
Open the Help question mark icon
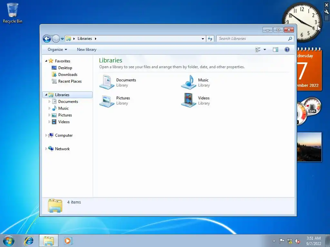287,50
